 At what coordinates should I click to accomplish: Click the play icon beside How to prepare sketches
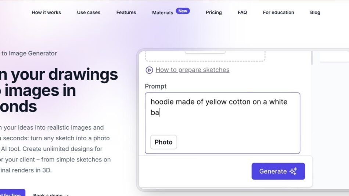[x=149, y=70]
